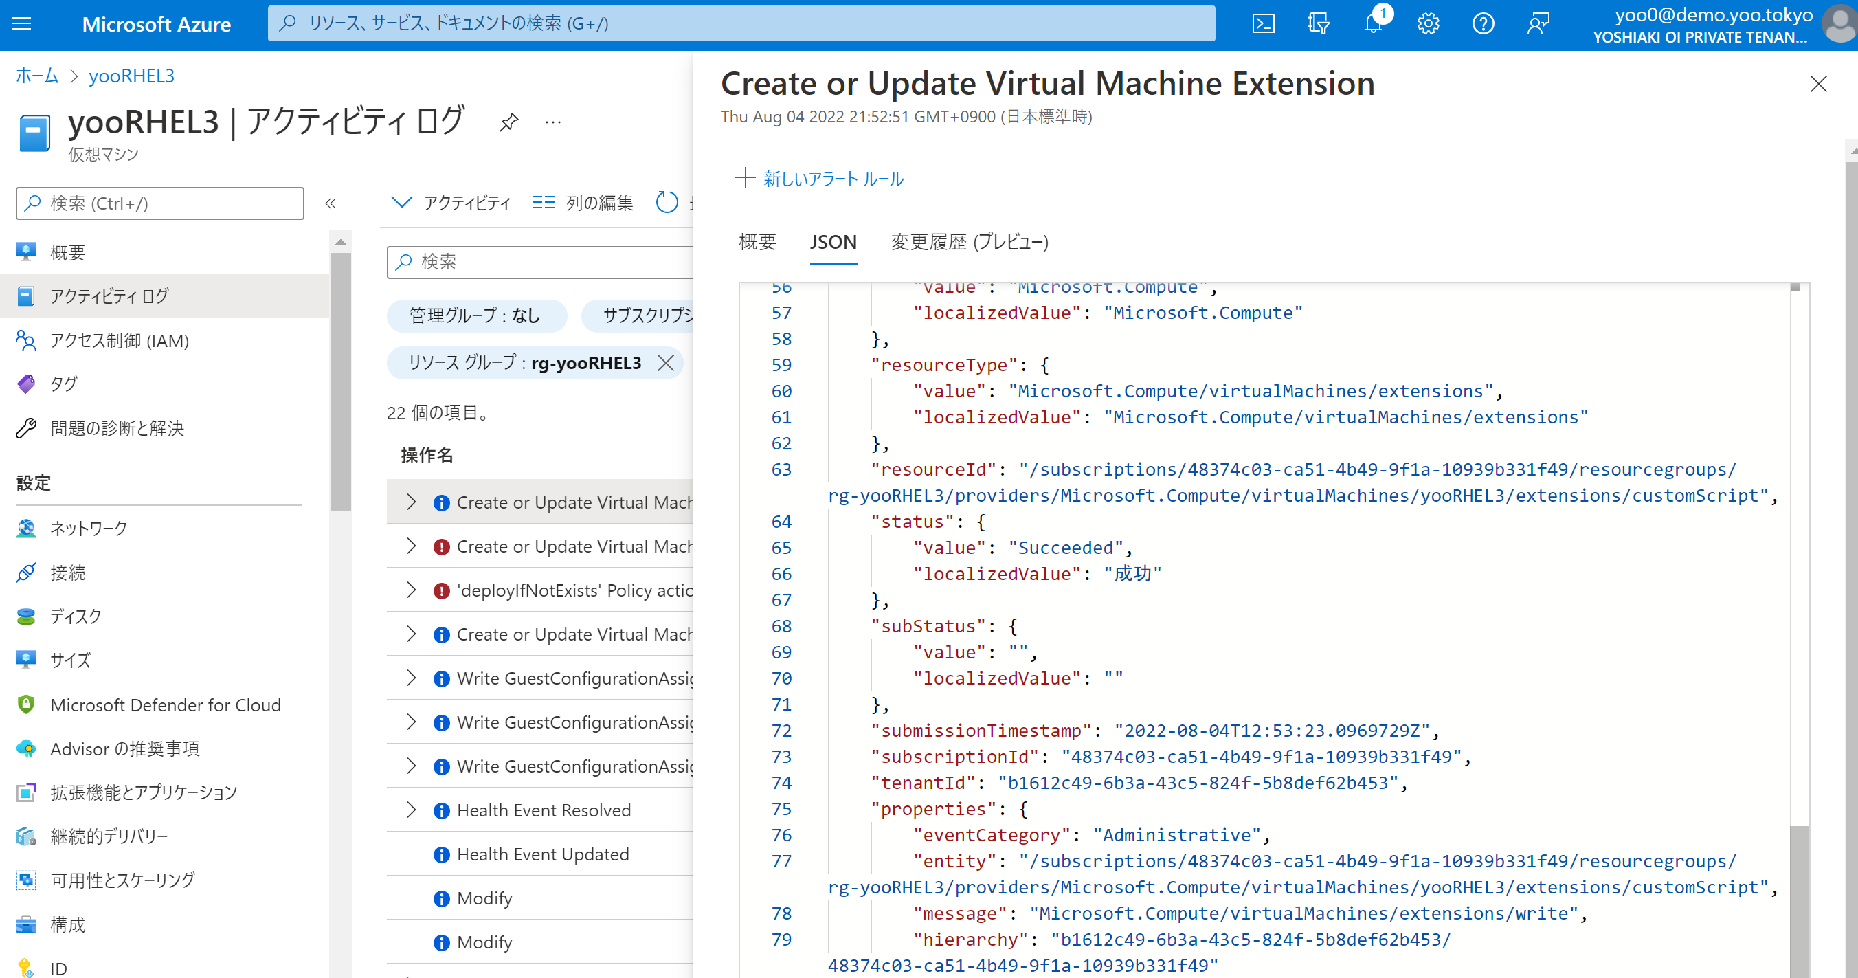Viewport: 1858px width, 978px height.
Task: Open the portal settings gear
Action: coord(1427,23)
